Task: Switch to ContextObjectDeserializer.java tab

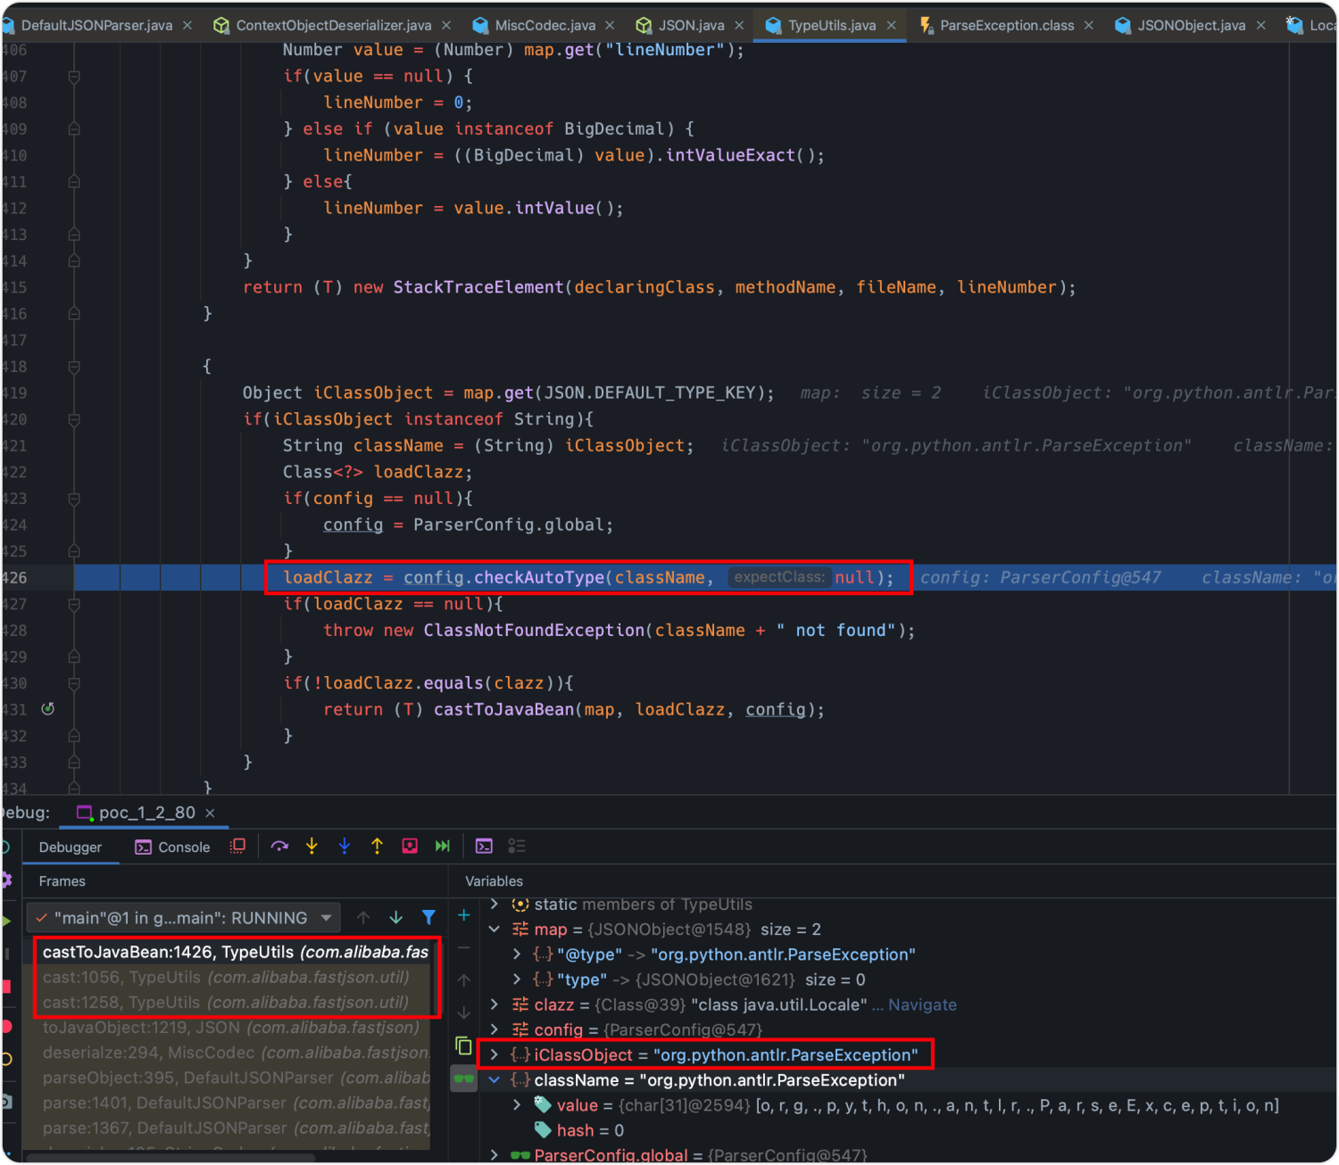Action: pyautogui.click(x=333, y=25)
